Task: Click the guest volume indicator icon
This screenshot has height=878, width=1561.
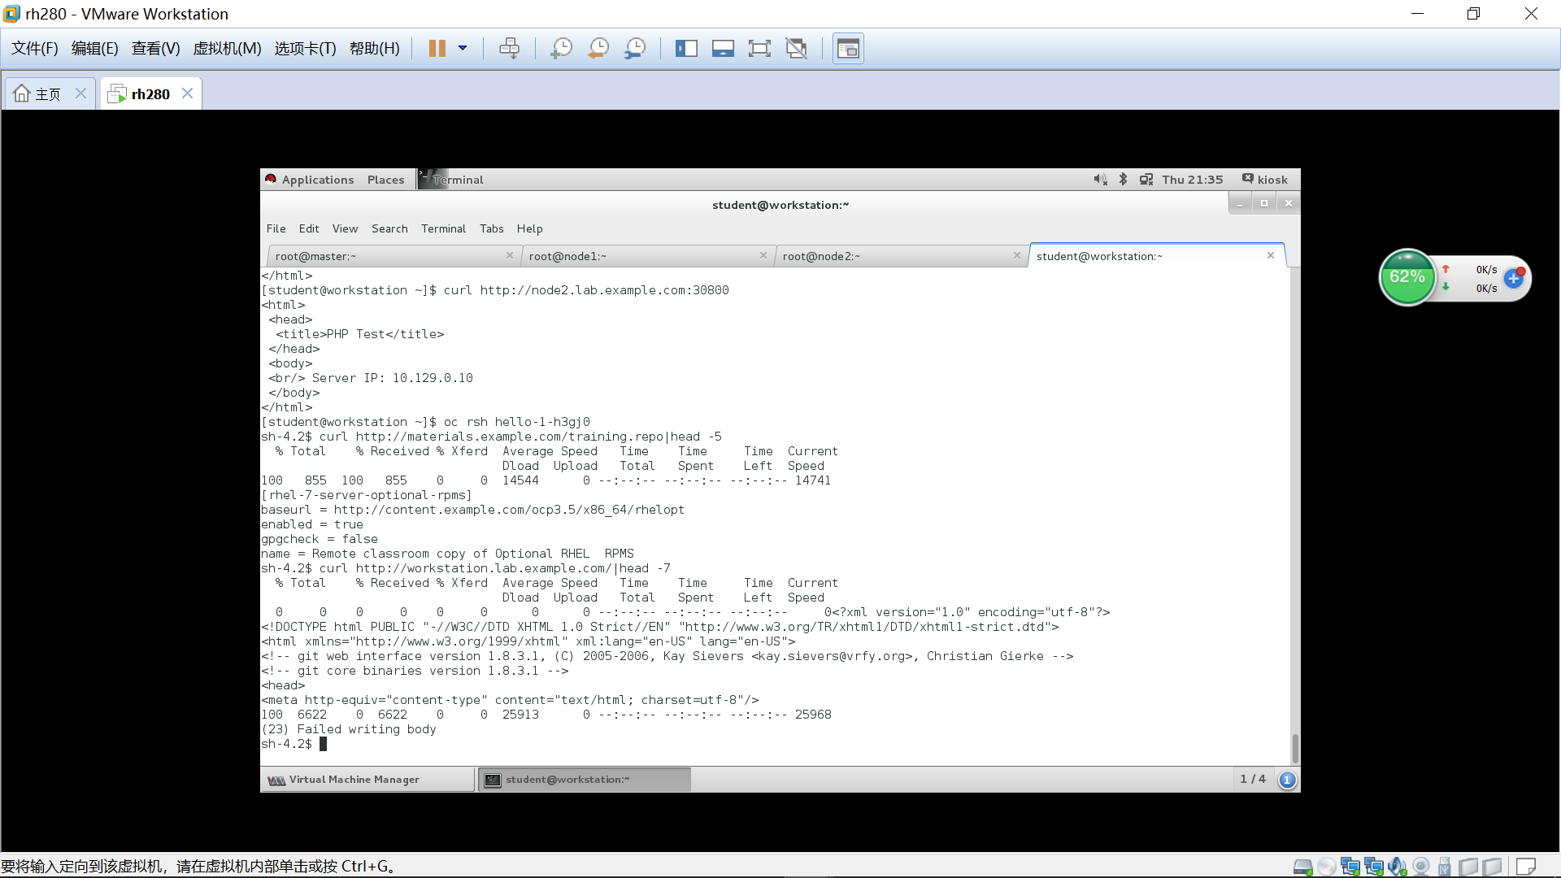Action: click(x=1100, y=180)
